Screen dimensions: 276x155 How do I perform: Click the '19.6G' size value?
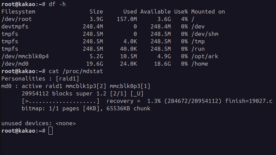pyautogui.click(x=95, y=64)
